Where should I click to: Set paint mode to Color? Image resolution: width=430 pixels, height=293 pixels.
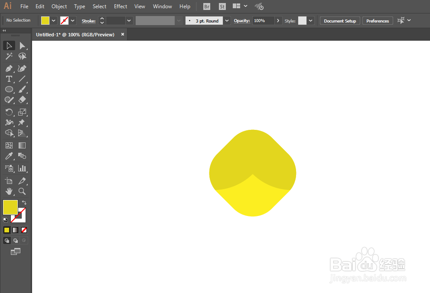point(7,230)
